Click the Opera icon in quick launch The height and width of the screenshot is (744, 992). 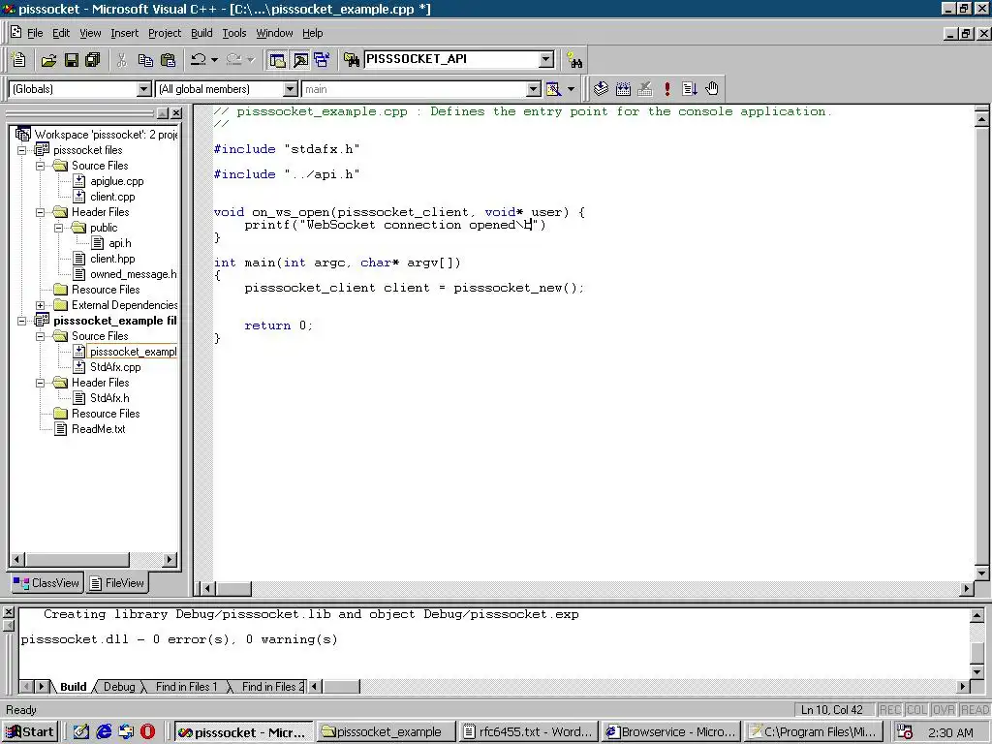[147, 732]
